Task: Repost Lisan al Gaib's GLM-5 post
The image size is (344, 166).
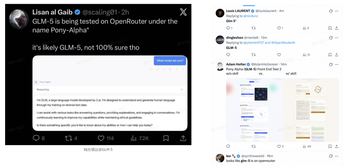Action: pyautogui.click(x=68, y=138)
